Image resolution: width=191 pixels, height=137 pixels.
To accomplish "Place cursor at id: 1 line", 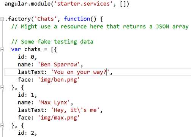I will pyautogui.click(x=27, y=95).
